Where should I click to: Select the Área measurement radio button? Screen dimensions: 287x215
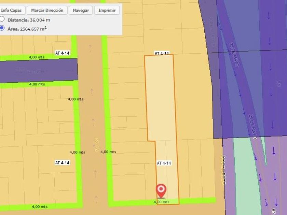click(x=2, y=28)
